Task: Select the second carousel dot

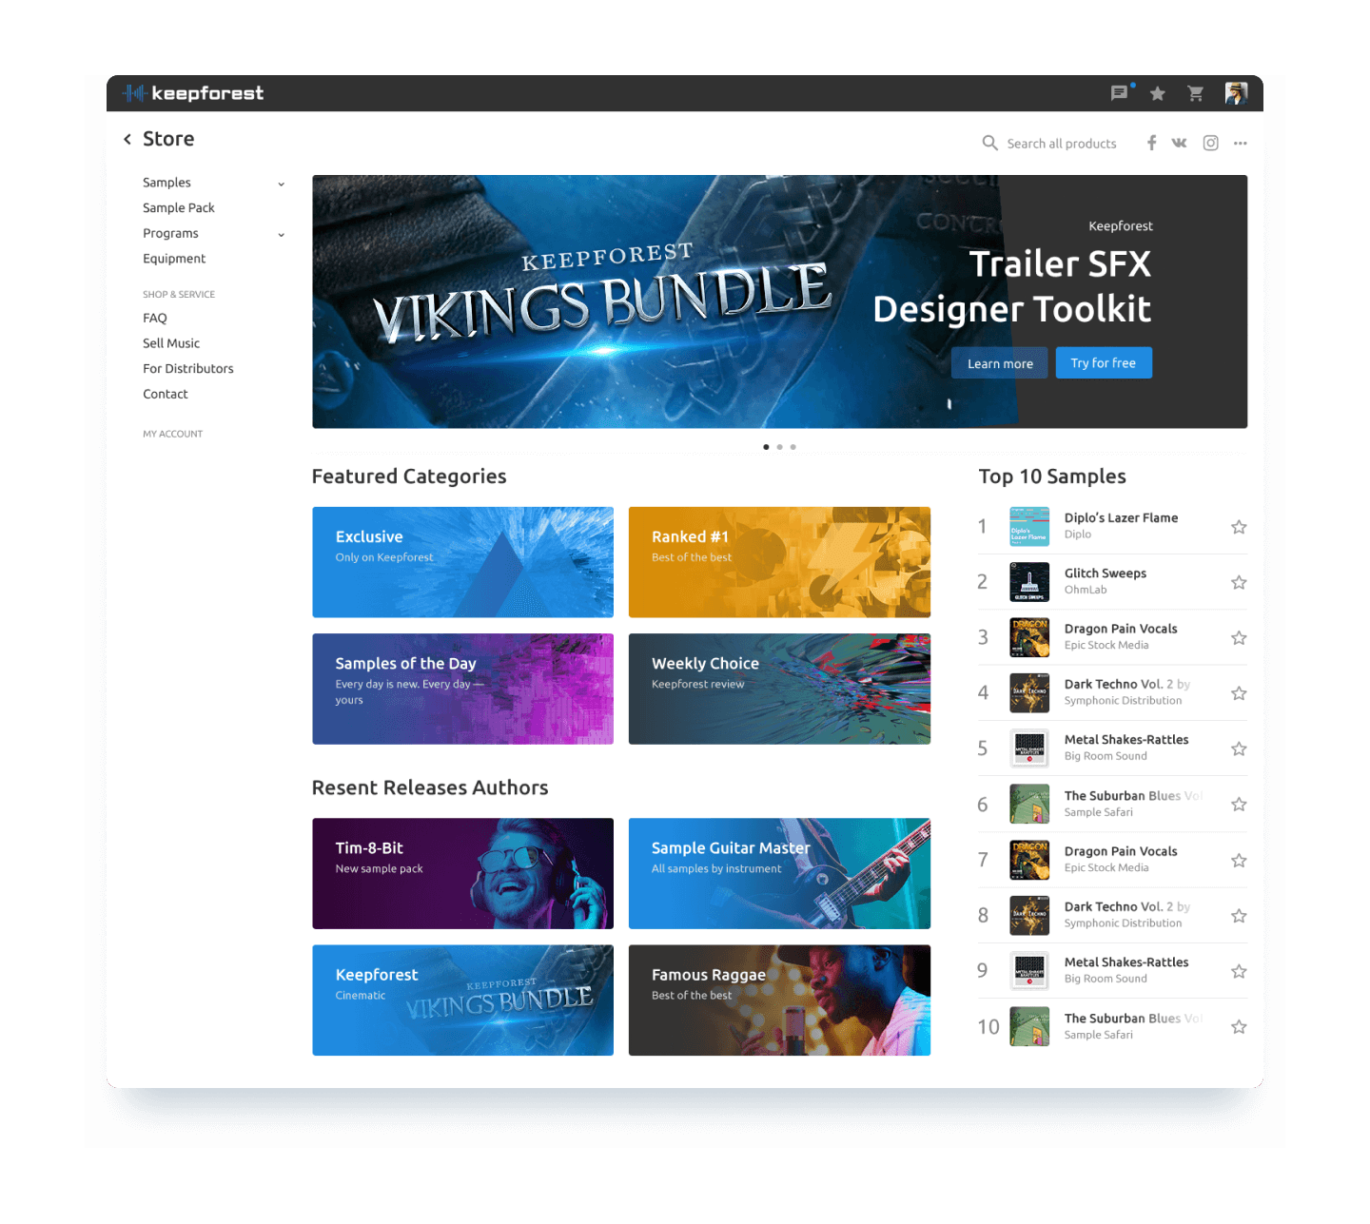Action: tap(779, 447)
